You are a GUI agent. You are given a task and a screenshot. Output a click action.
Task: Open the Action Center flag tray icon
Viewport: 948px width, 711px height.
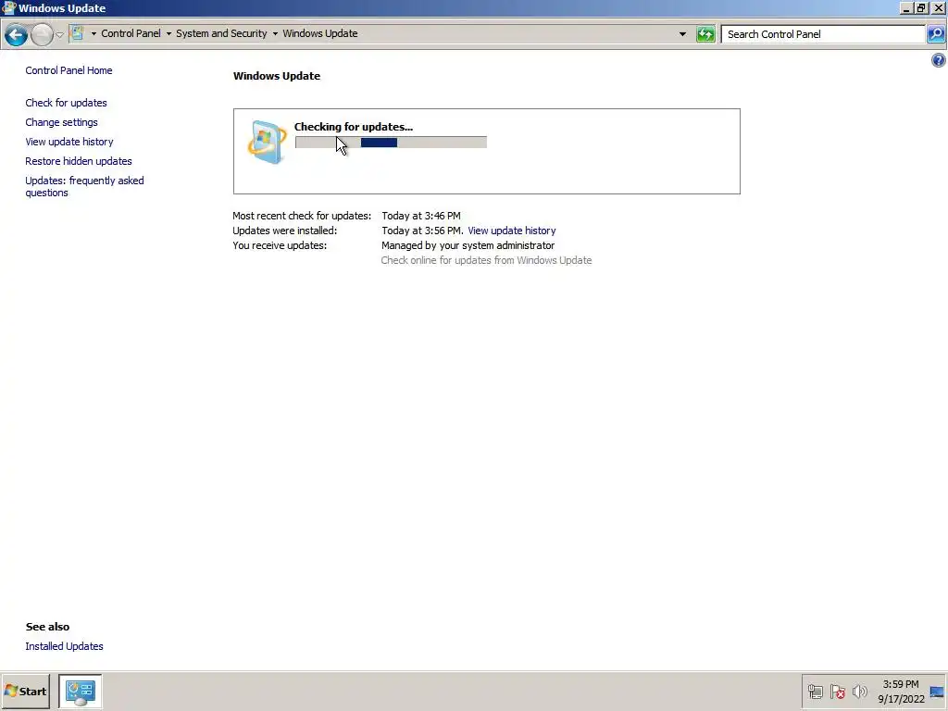[x=837, y=692]
